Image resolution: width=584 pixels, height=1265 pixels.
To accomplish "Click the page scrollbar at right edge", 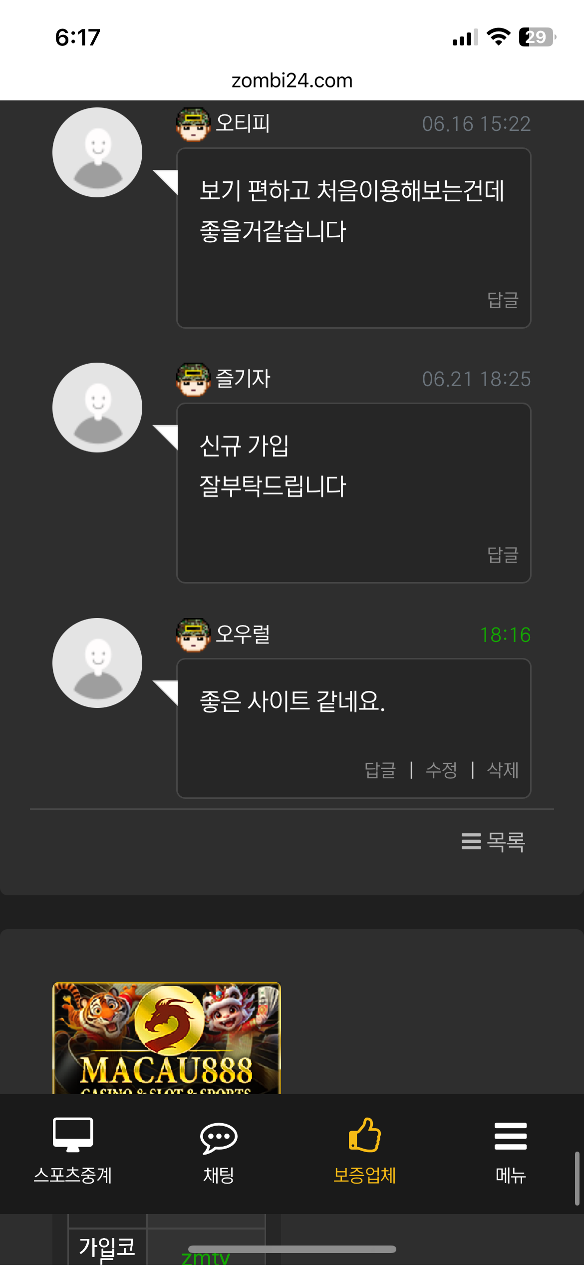I will pos(577,1179).
